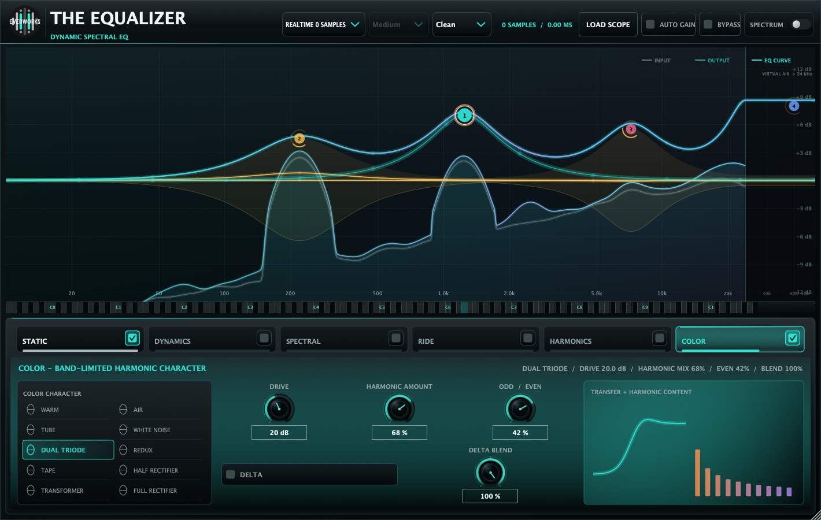The height and width of the screenshot is (520, 821).
Task: Toggle the Bypass checkbox
Action: coord(708,24)
